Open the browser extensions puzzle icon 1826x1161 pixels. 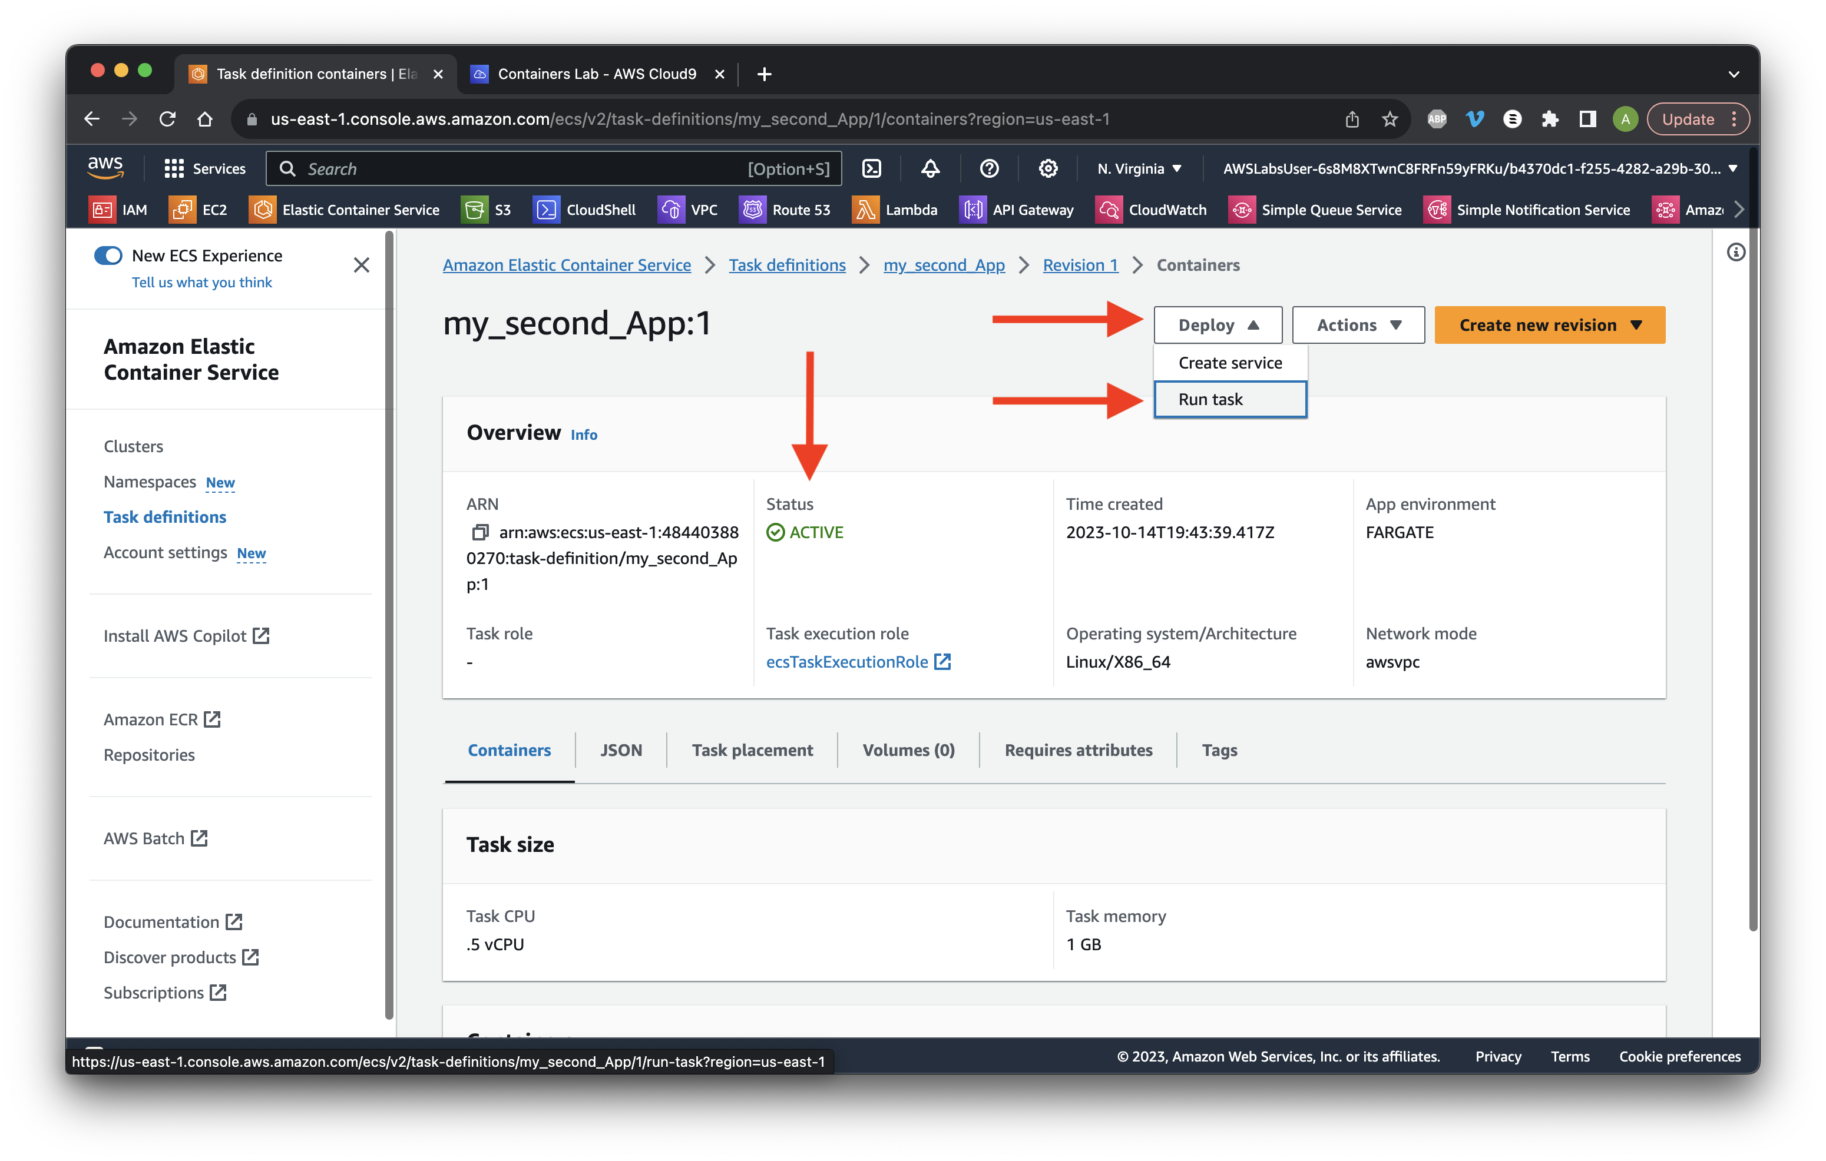pos(1549,119)
